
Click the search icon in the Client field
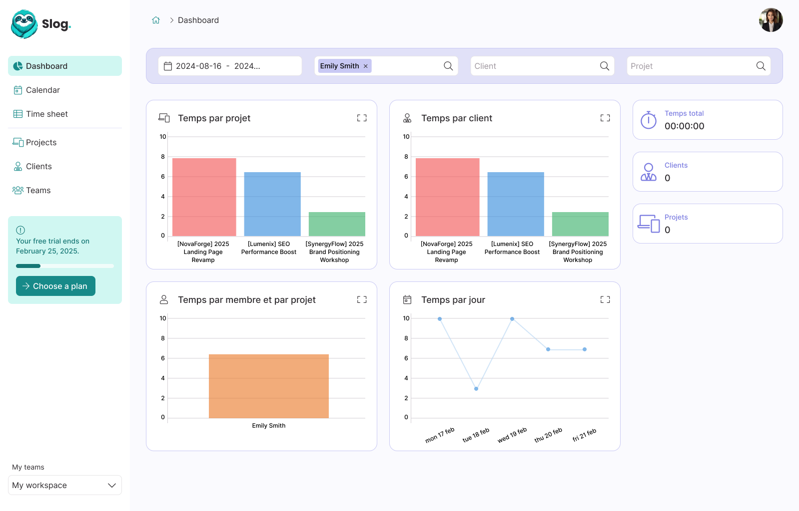(x=604, y=66)
